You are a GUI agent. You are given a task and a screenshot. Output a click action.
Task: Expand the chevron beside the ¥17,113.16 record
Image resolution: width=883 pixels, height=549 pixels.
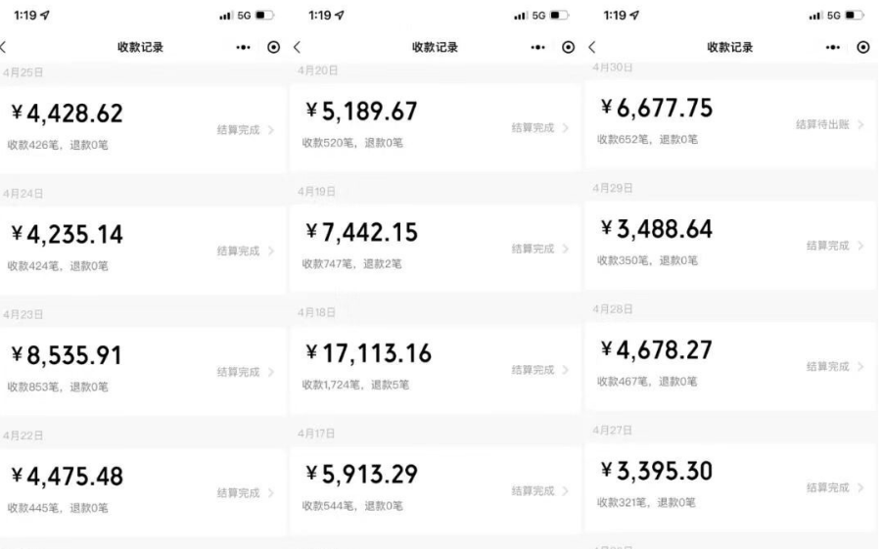[566, 369]
